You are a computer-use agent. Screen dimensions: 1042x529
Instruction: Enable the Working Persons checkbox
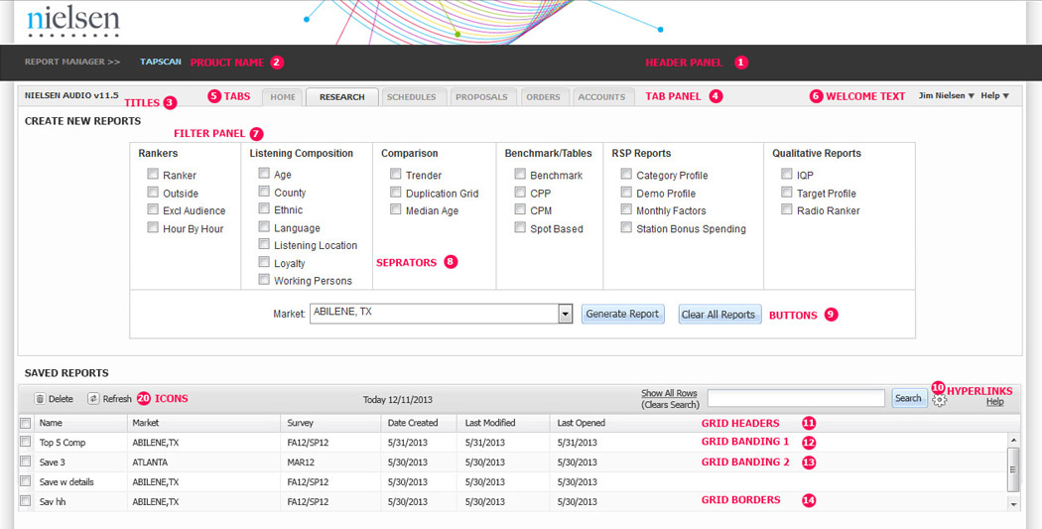[x=264, y=280]
